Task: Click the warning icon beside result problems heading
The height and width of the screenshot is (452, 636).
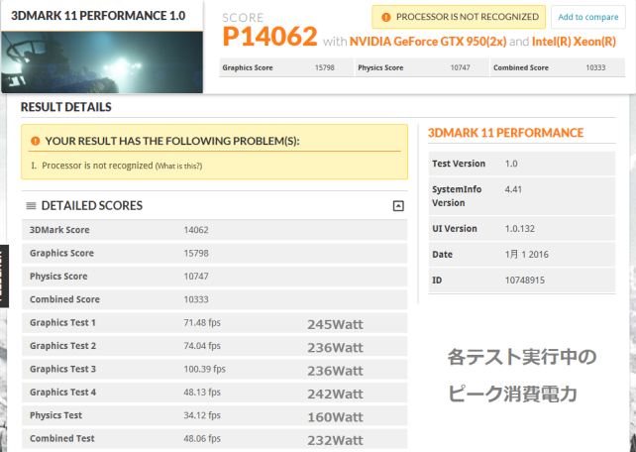Action: click(x=36, y=141)
